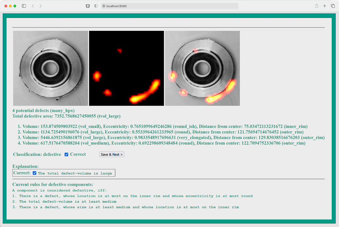
Task: Click the overlay image with highlighted defects
Action: point(202,68)
